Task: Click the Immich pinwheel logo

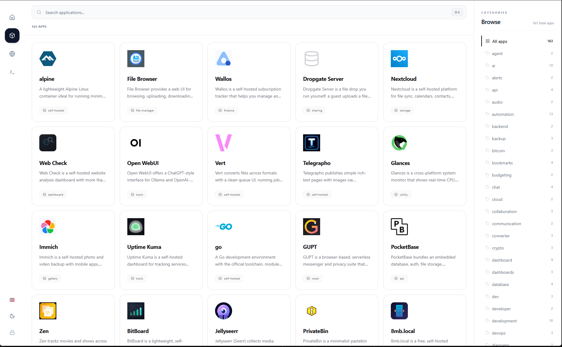Action: point(48,227)
